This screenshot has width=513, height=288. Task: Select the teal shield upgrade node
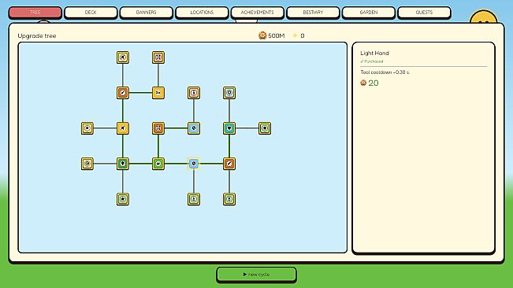pyautogui.click(x=229, y=128)
